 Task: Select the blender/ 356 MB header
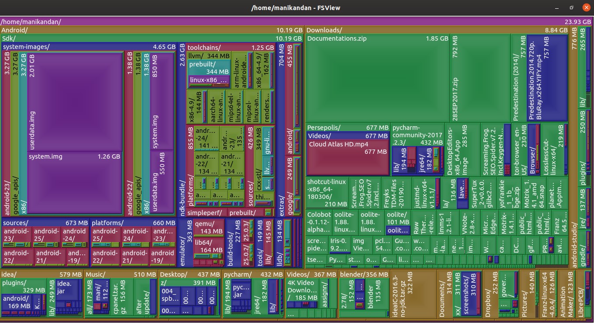pyautogui.click(x=364, y=274)
